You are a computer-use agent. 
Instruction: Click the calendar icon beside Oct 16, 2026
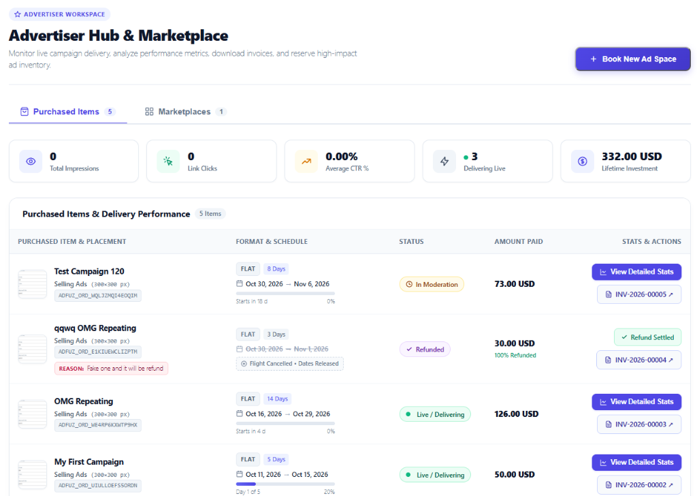pos(239,414)
